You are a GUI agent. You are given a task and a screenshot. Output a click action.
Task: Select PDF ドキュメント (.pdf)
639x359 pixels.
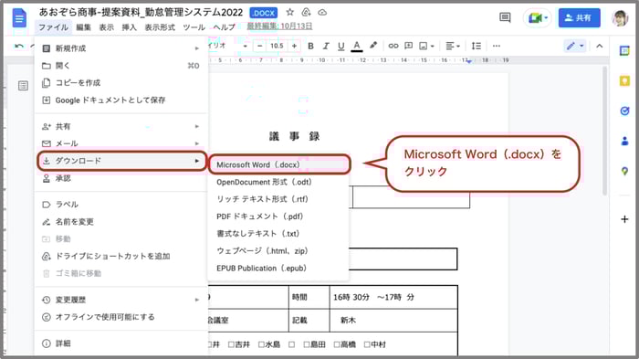click(x=278, y=216)
